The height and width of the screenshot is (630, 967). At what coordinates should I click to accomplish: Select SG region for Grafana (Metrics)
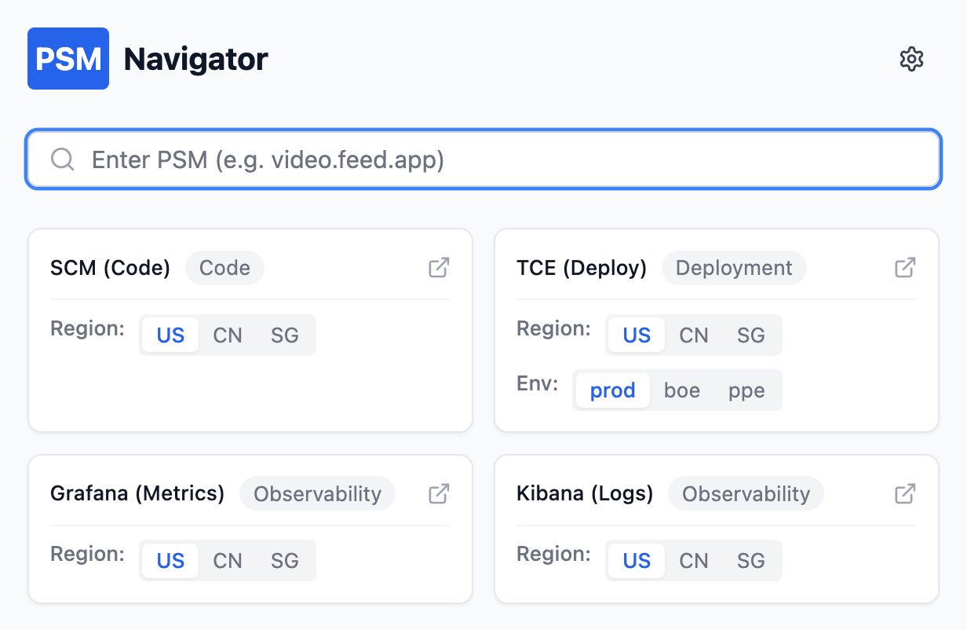click(285, 561)
